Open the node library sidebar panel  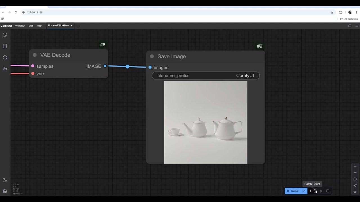tap(5, 46)
